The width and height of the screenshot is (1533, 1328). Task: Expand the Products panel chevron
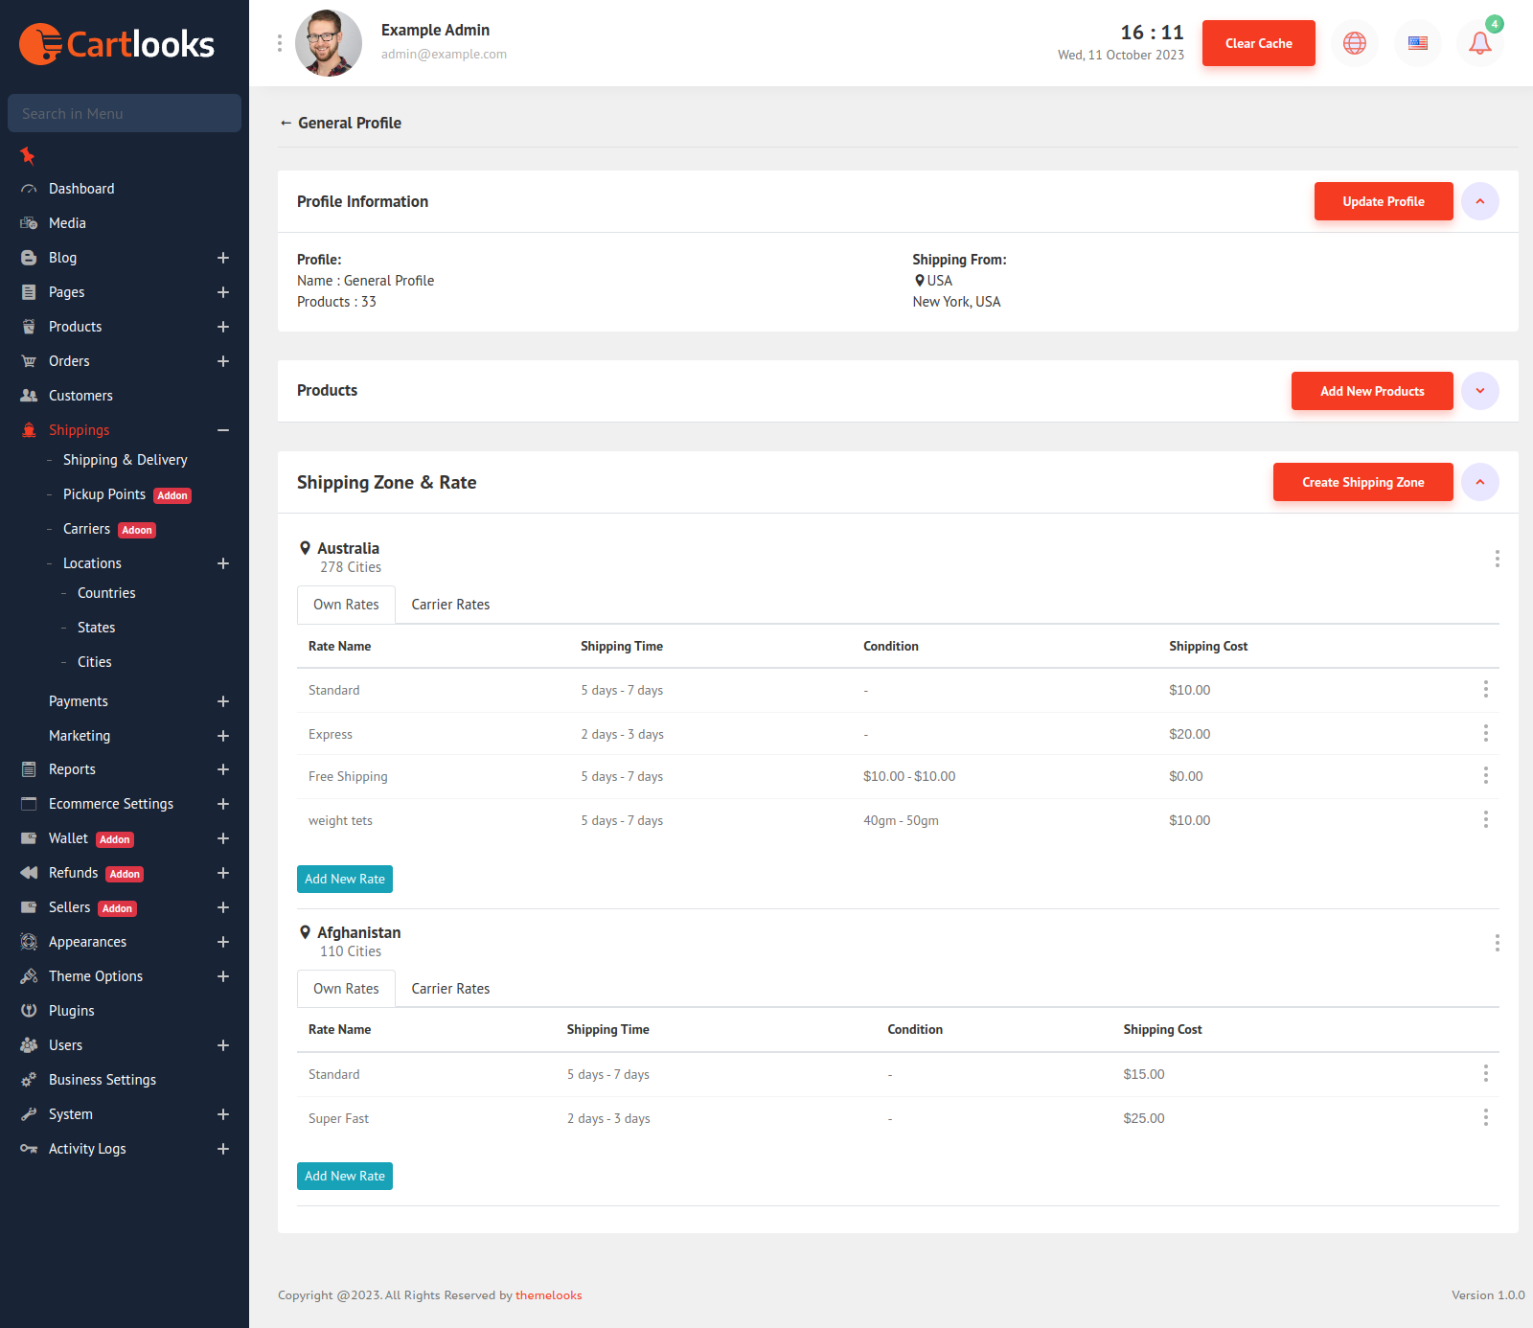[1480, 390]
